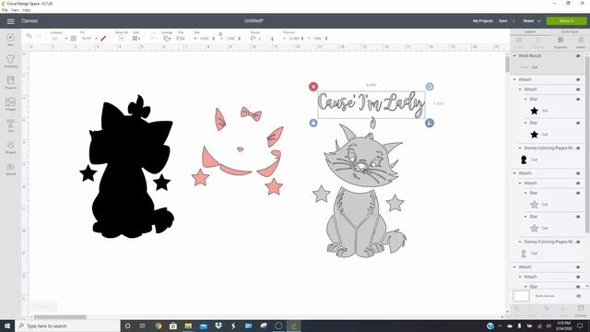Switch to the Color Sync tab

click(570, 32)
